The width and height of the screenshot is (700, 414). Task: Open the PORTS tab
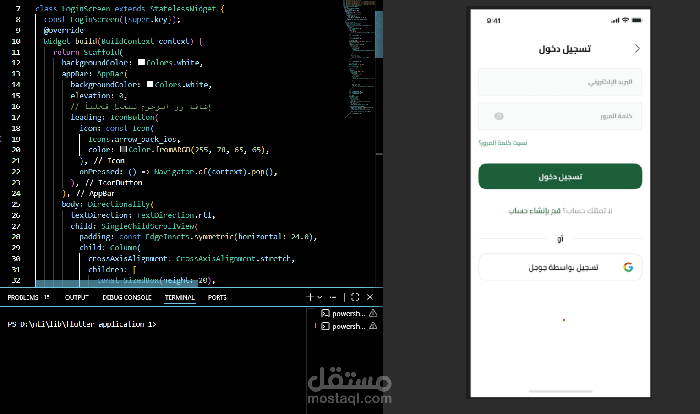click(217, 297)
